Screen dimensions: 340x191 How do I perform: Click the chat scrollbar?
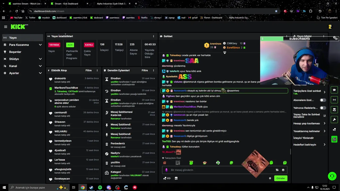290,151
